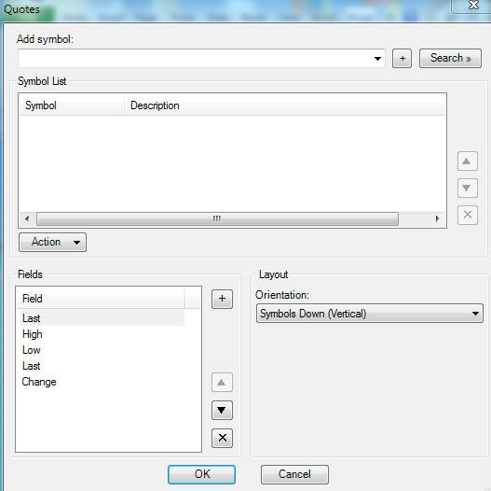491x491 pixels.
Task: Click the Cancel button
Action: click(294, 474)
